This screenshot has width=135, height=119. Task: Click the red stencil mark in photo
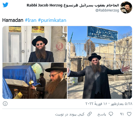click(59, 47)
